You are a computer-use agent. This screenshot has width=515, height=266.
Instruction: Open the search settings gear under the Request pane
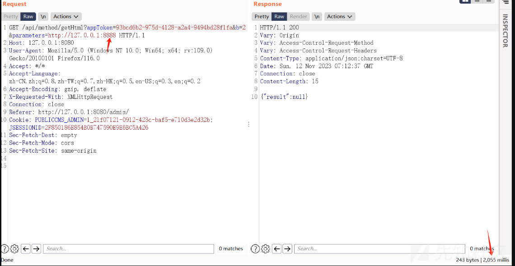(14, 248)
